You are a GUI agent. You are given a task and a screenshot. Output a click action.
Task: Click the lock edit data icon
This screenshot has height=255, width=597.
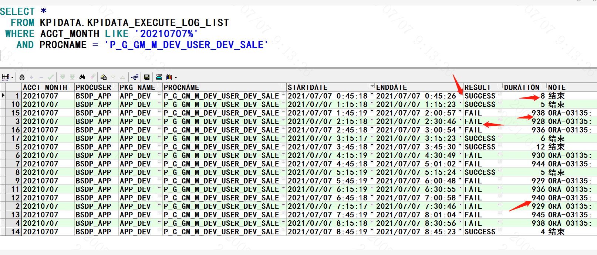22,77
